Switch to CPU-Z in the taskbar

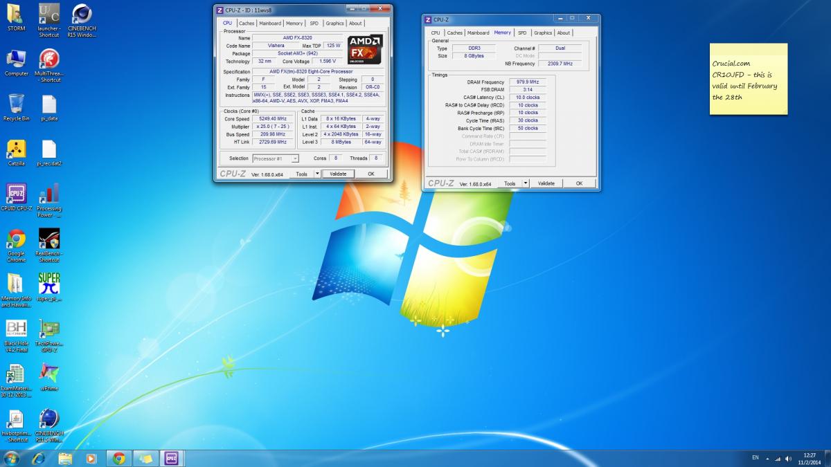coord(172,458)
